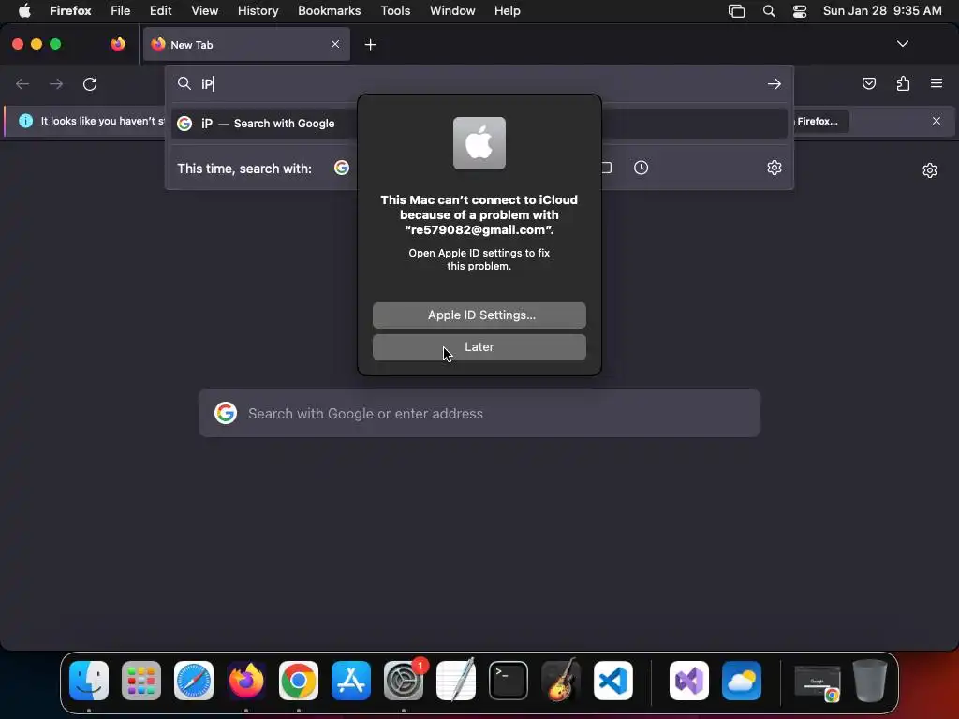Click Firefox icon in the Dock

[246, 680]
